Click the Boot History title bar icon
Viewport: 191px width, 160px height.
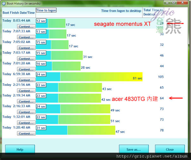tap(4, 3)
